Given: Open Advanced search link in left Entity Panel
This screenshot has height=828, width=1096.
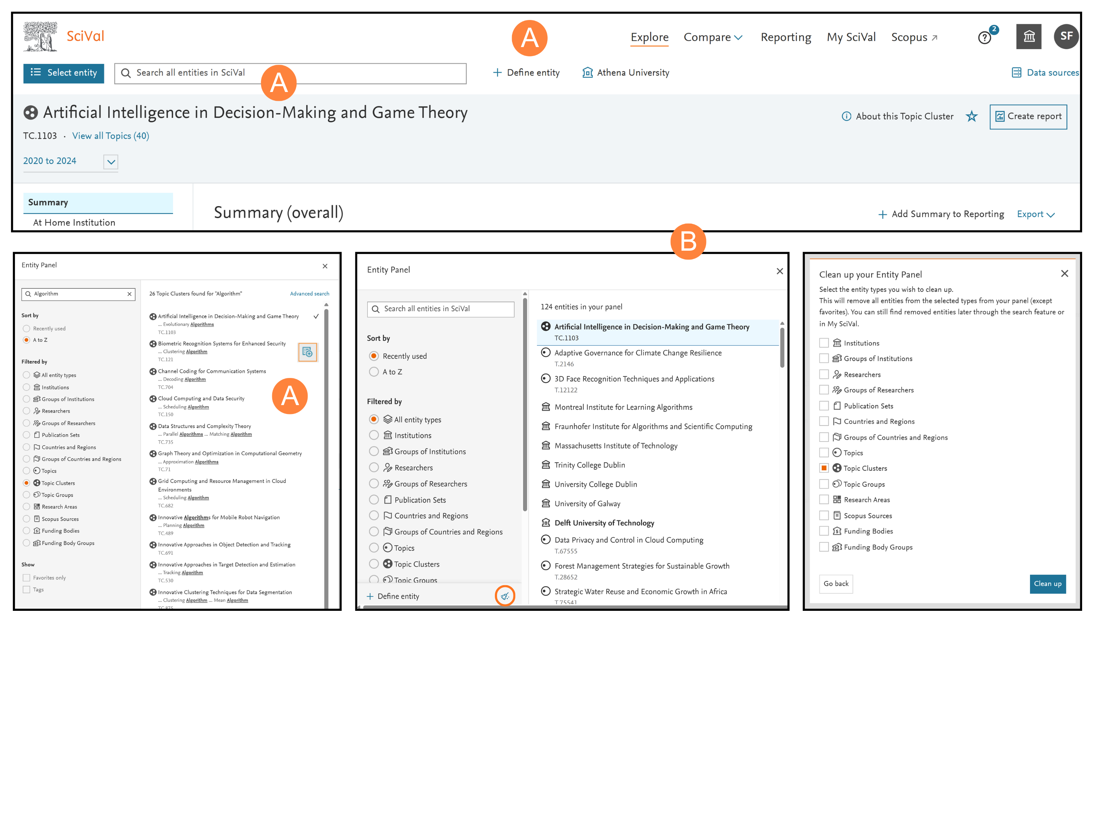Looking at the screenshot, I should click(310, 294).
